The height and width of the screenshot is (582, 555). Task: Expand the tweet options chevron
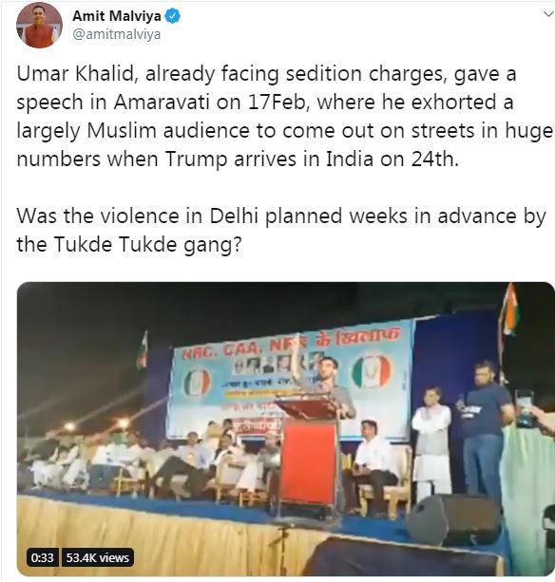click(x=548, y=14)
